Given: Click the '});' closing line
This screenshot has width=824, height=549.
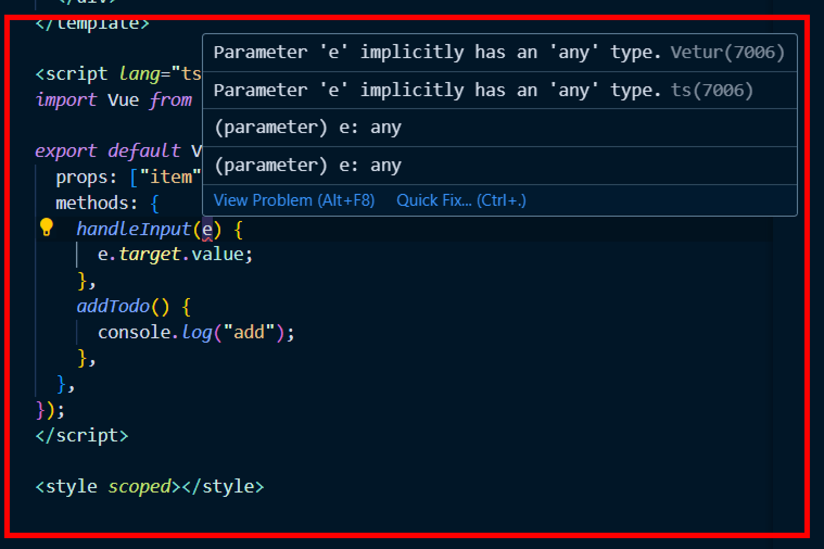Looking at the screenshot, I should (x=50, y=410).
